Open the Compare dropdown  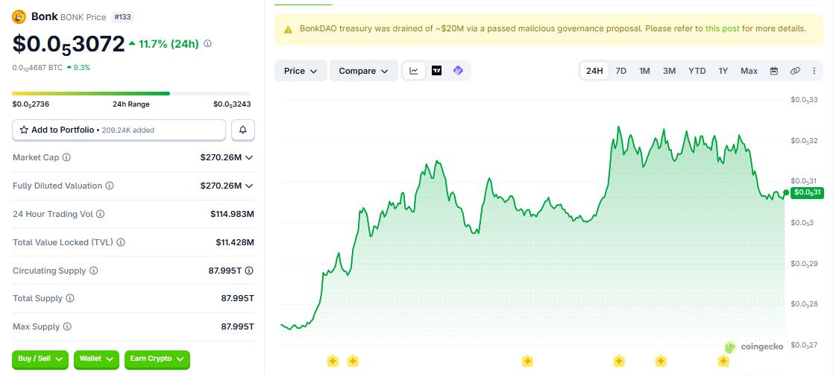pos(364,71)
